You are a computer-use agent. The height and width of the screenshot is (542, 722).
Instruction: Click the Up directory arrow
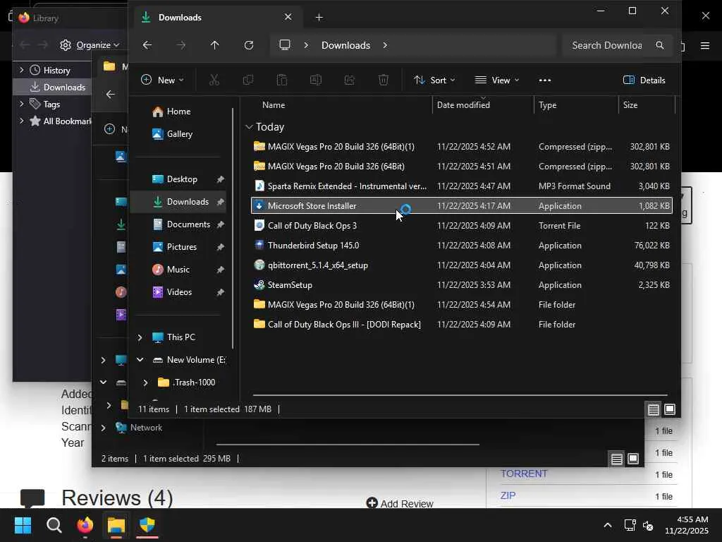coord(214,45)
